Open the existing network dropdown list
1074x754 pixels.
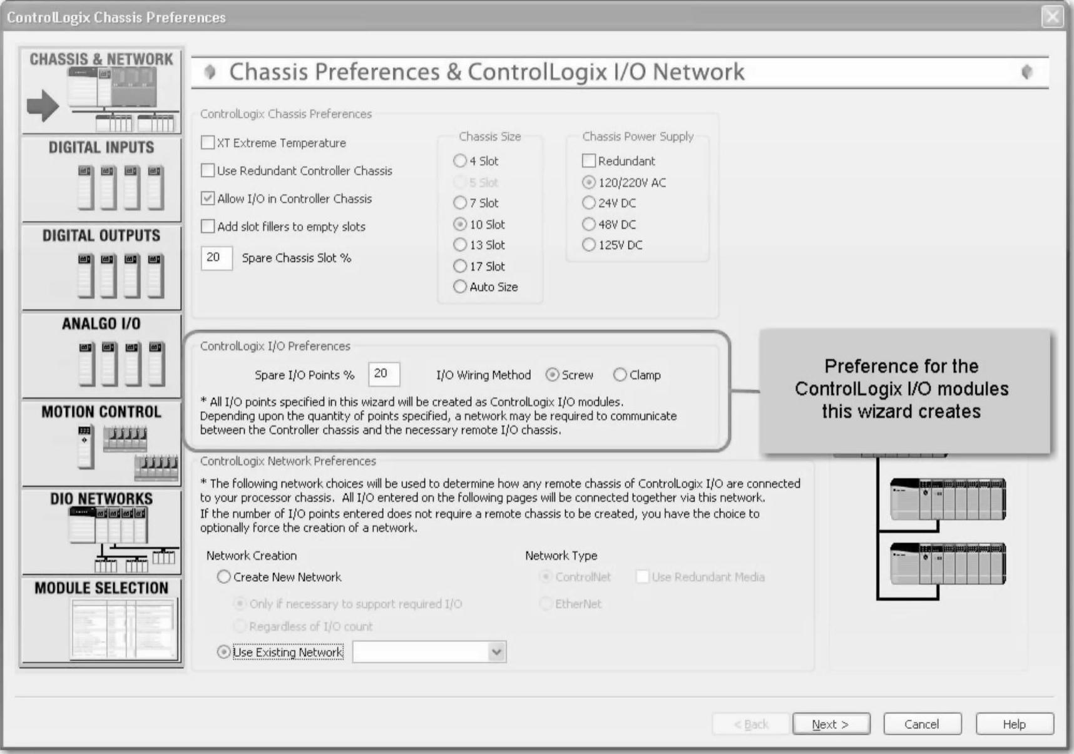click(496, 652)
